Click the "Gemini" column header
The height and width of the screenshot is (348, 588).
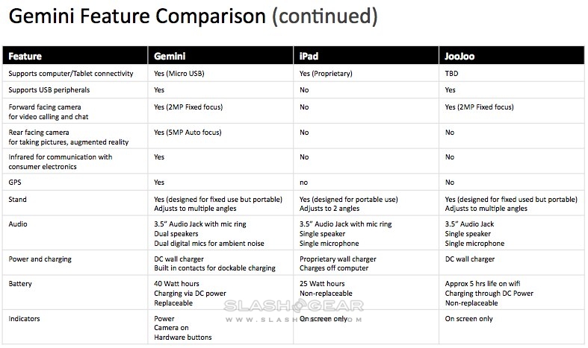coord(169,56)
